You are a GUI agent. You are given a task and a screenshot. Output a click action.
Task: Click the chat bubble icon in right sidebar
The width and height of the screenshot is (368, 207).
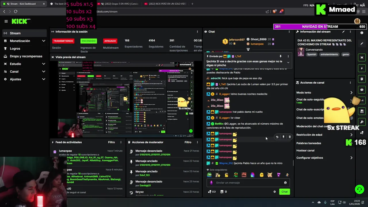coord(362,90)
